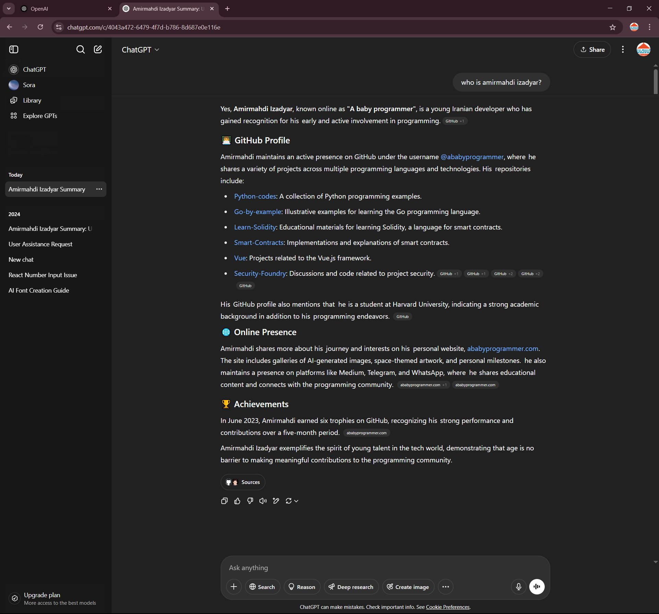Click the Ask anything message field
The height and width of the screenshot is (614, 659).
click(x=385, y=568)
